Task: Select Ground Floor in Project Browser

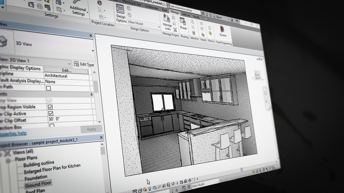Action: (x=38, y=184)
